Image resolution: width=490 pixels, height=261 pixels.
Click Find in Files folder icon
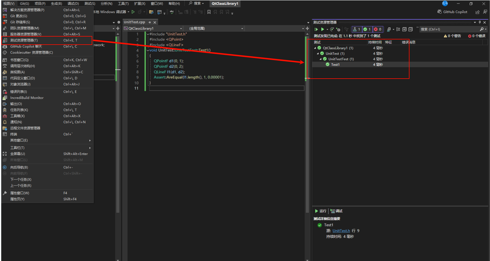point(151,12)
